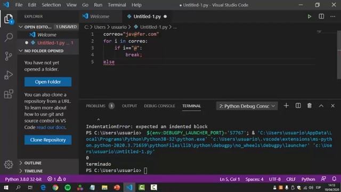Click the unsaved dot on Untitled-1.py tab
The image size is (341, 192).
point(165,17)
